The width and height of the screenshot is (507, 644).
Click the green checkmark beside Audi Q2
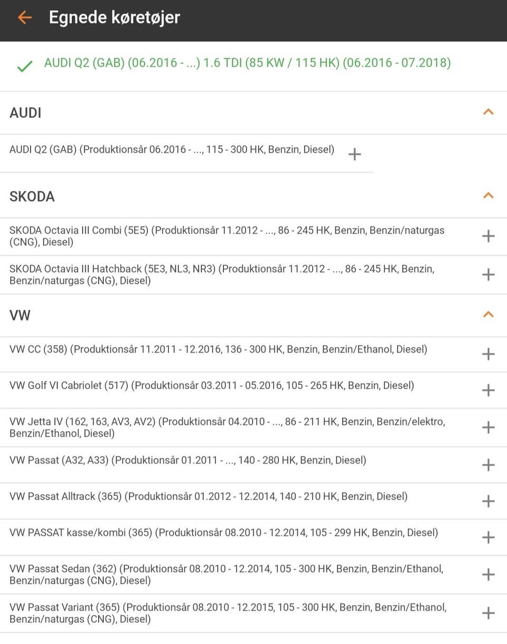[25, 66]
